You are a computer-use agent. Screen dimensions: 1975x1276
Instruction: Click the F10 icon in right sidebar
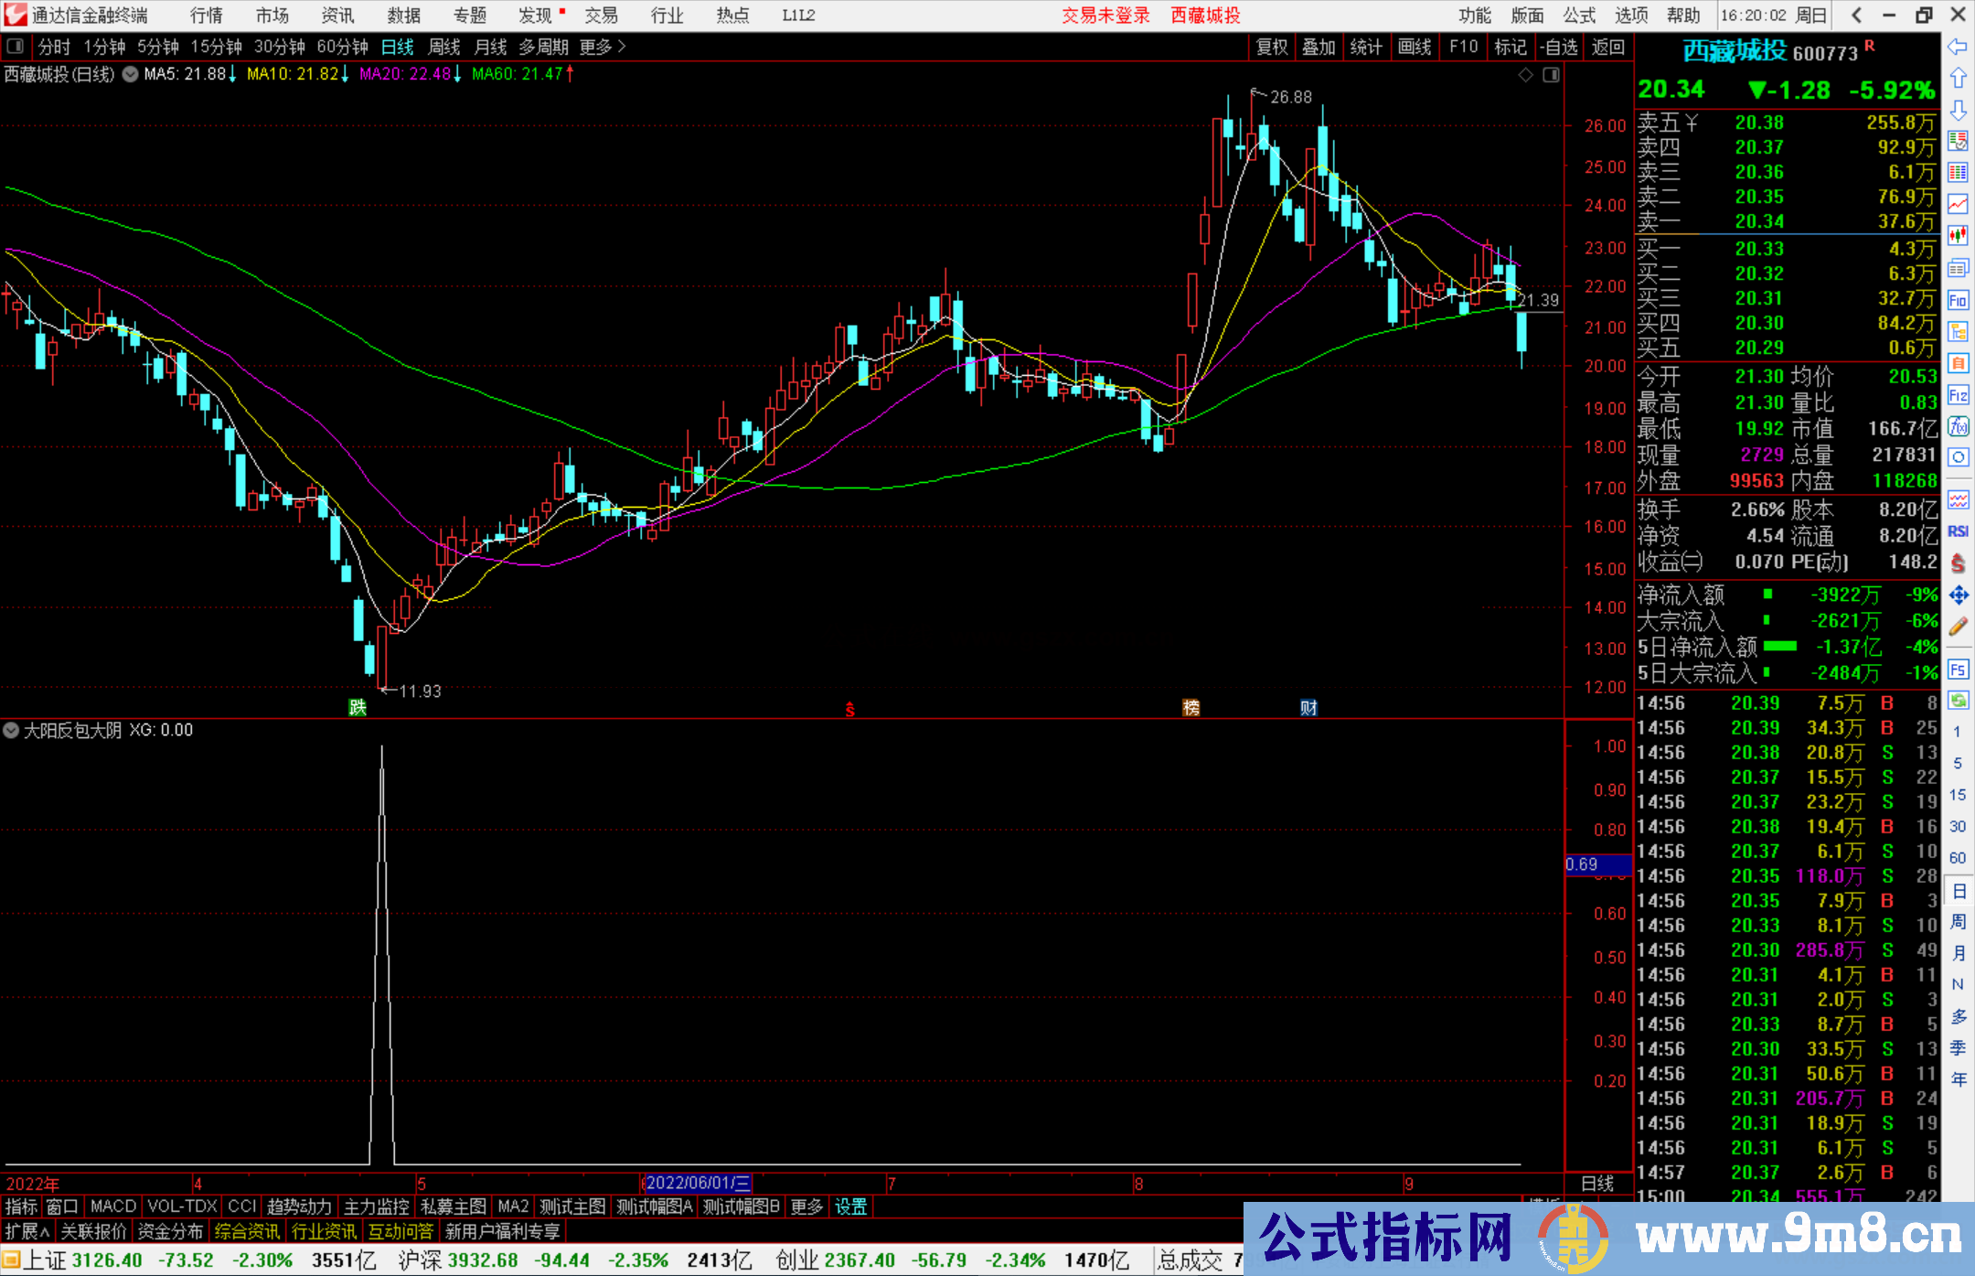click(1958, 300)
